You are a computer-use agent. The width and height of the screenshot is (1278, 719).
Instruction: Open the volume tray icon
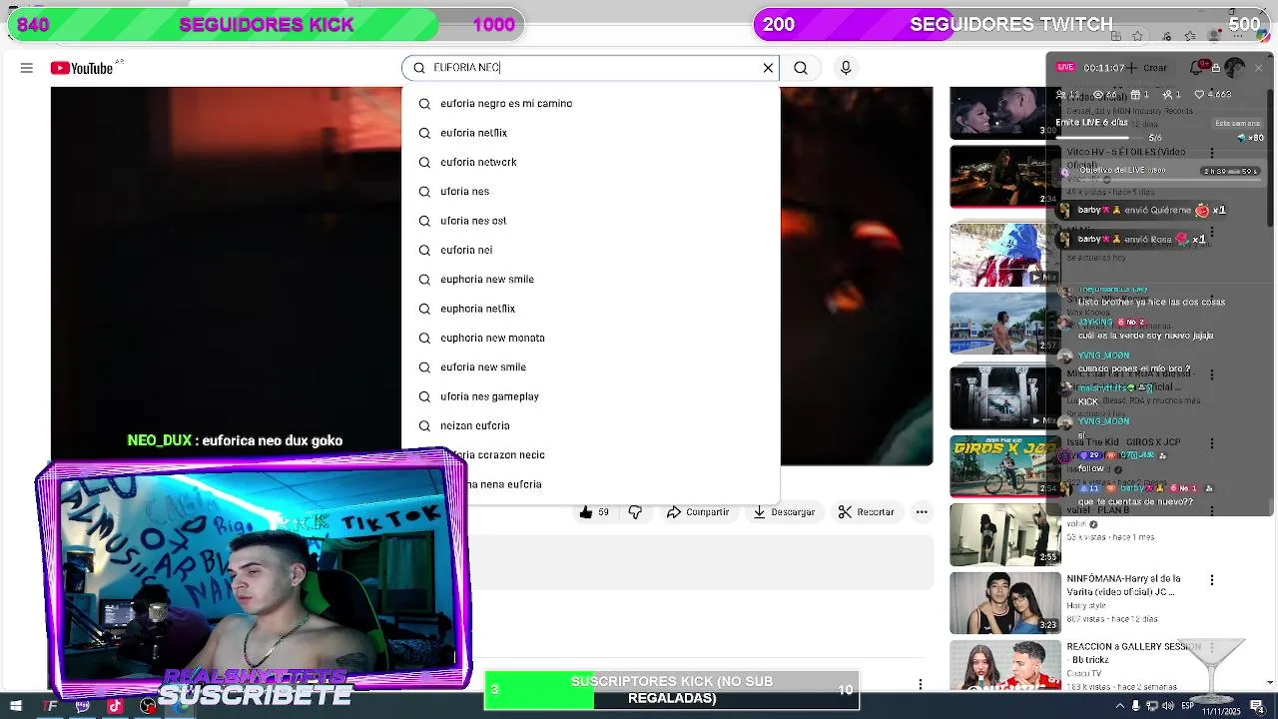pos(1170,706)
